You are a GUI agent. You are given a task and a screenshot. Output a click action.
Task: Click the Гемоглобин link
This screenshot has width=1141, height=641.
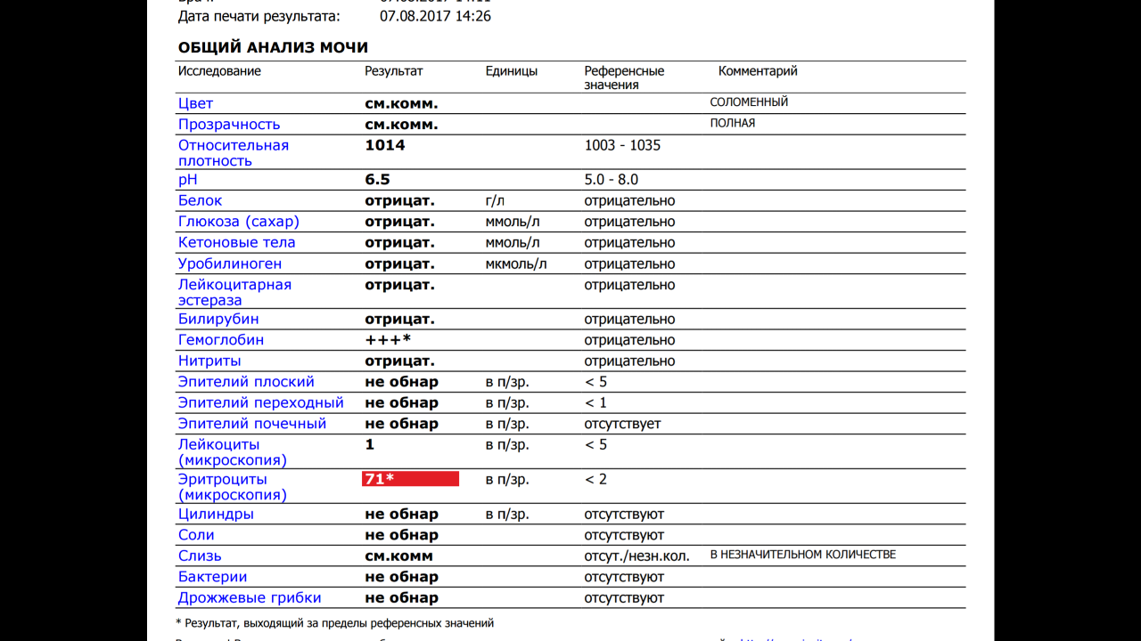pyautogui.click(x=221, y=340)
